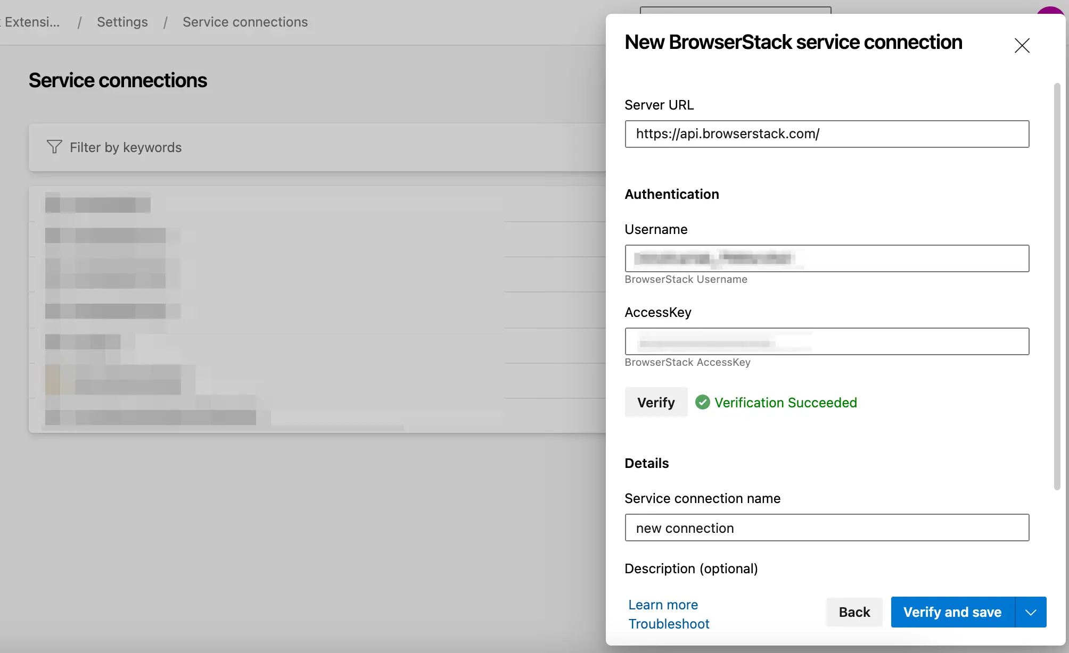This screenshot has height=653, width=1069.
Task: Expand the Verify and save dropdown arrow
Action: pos(1031,612)
